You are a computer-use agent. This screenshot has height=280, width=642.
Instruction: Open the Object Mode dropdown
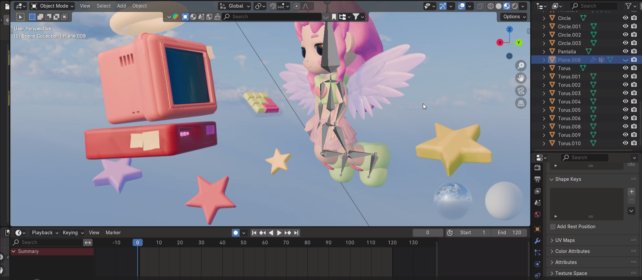coord(53,6)
